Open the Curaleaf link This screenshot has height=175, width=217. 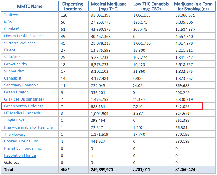click(11, 29)
